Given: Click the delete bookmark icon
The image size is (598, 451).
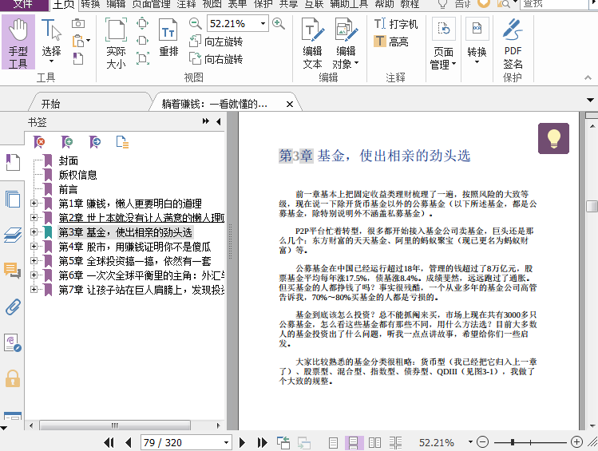Looking at the screenshot, I should [39, 142].
